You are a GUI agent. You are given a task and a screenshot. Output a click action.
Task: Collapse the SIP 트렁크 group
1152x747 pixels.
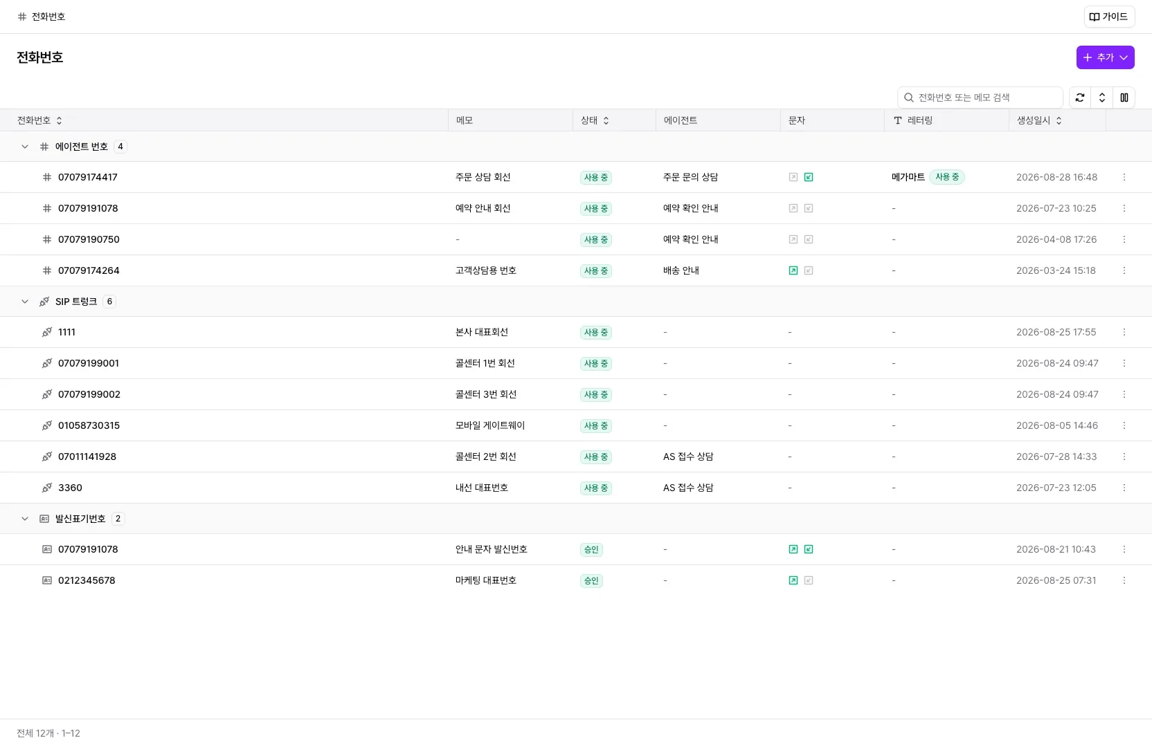(x=25, y=302)
